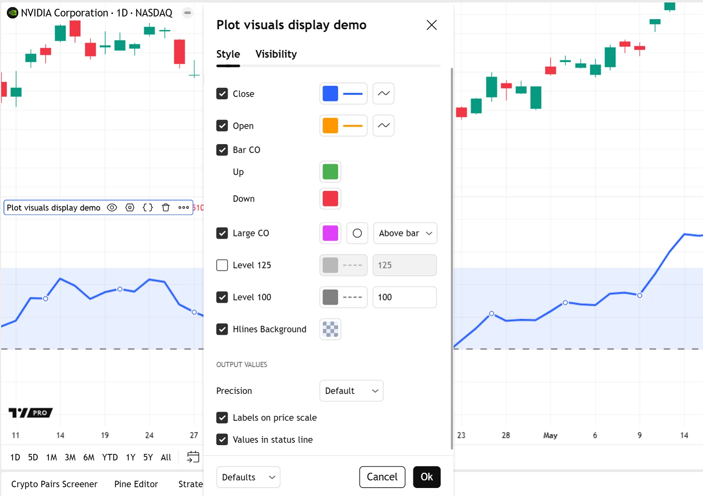703x496 pixels.
Task: Uncheck Hlines Background checkbox
Action: click(x=222, y=329)
